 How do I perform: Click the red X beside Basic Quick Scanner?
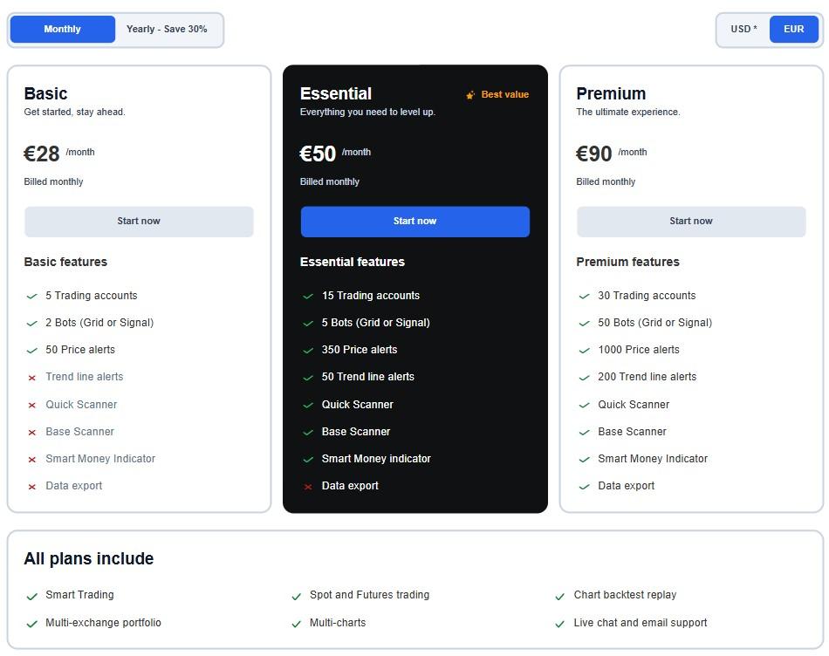32,406
